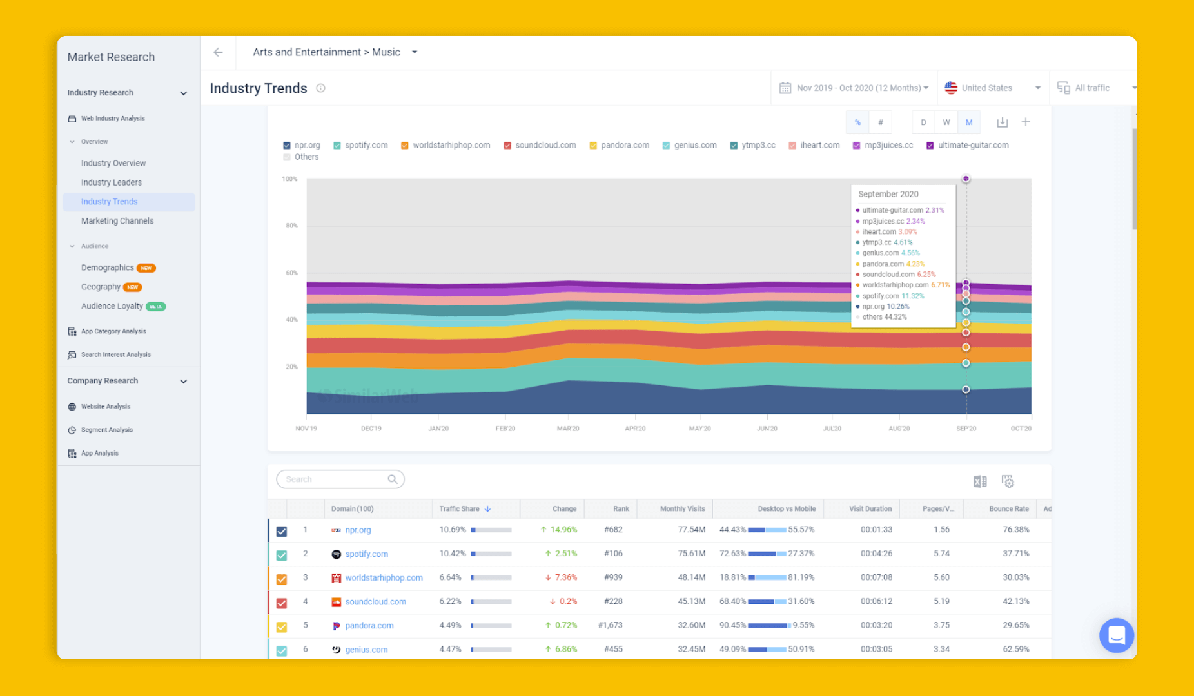Open the worldstarhiphop.com domain link
1194x696 pixels.
(384, 577)
